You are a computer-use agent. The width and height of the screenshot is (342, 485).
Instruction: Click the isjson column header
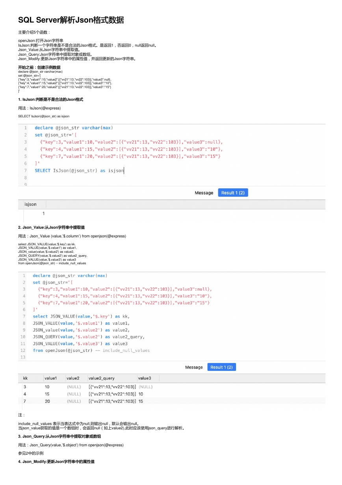pos(31,204)
